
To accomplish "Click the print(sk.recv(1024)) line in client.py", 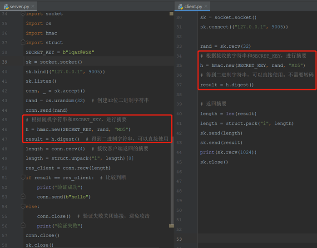I will (228, 152).
